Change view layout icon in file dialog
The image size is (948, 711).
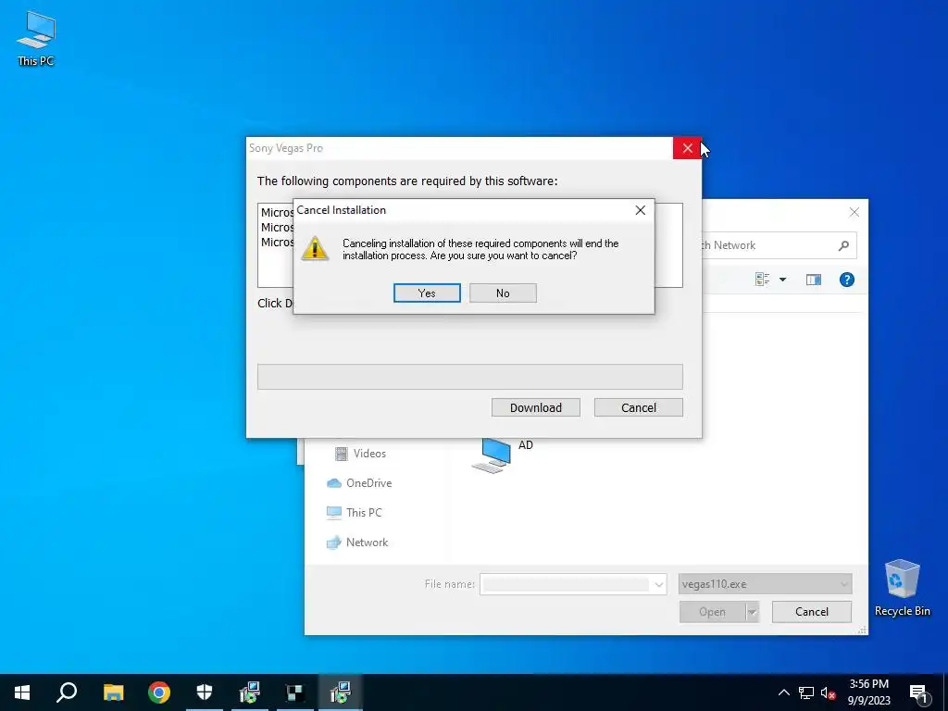[x=762, y=280]
